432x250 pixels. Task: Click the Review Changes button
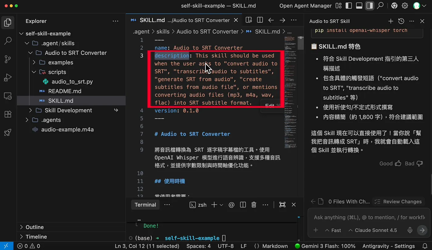click(x=399, y=202)
